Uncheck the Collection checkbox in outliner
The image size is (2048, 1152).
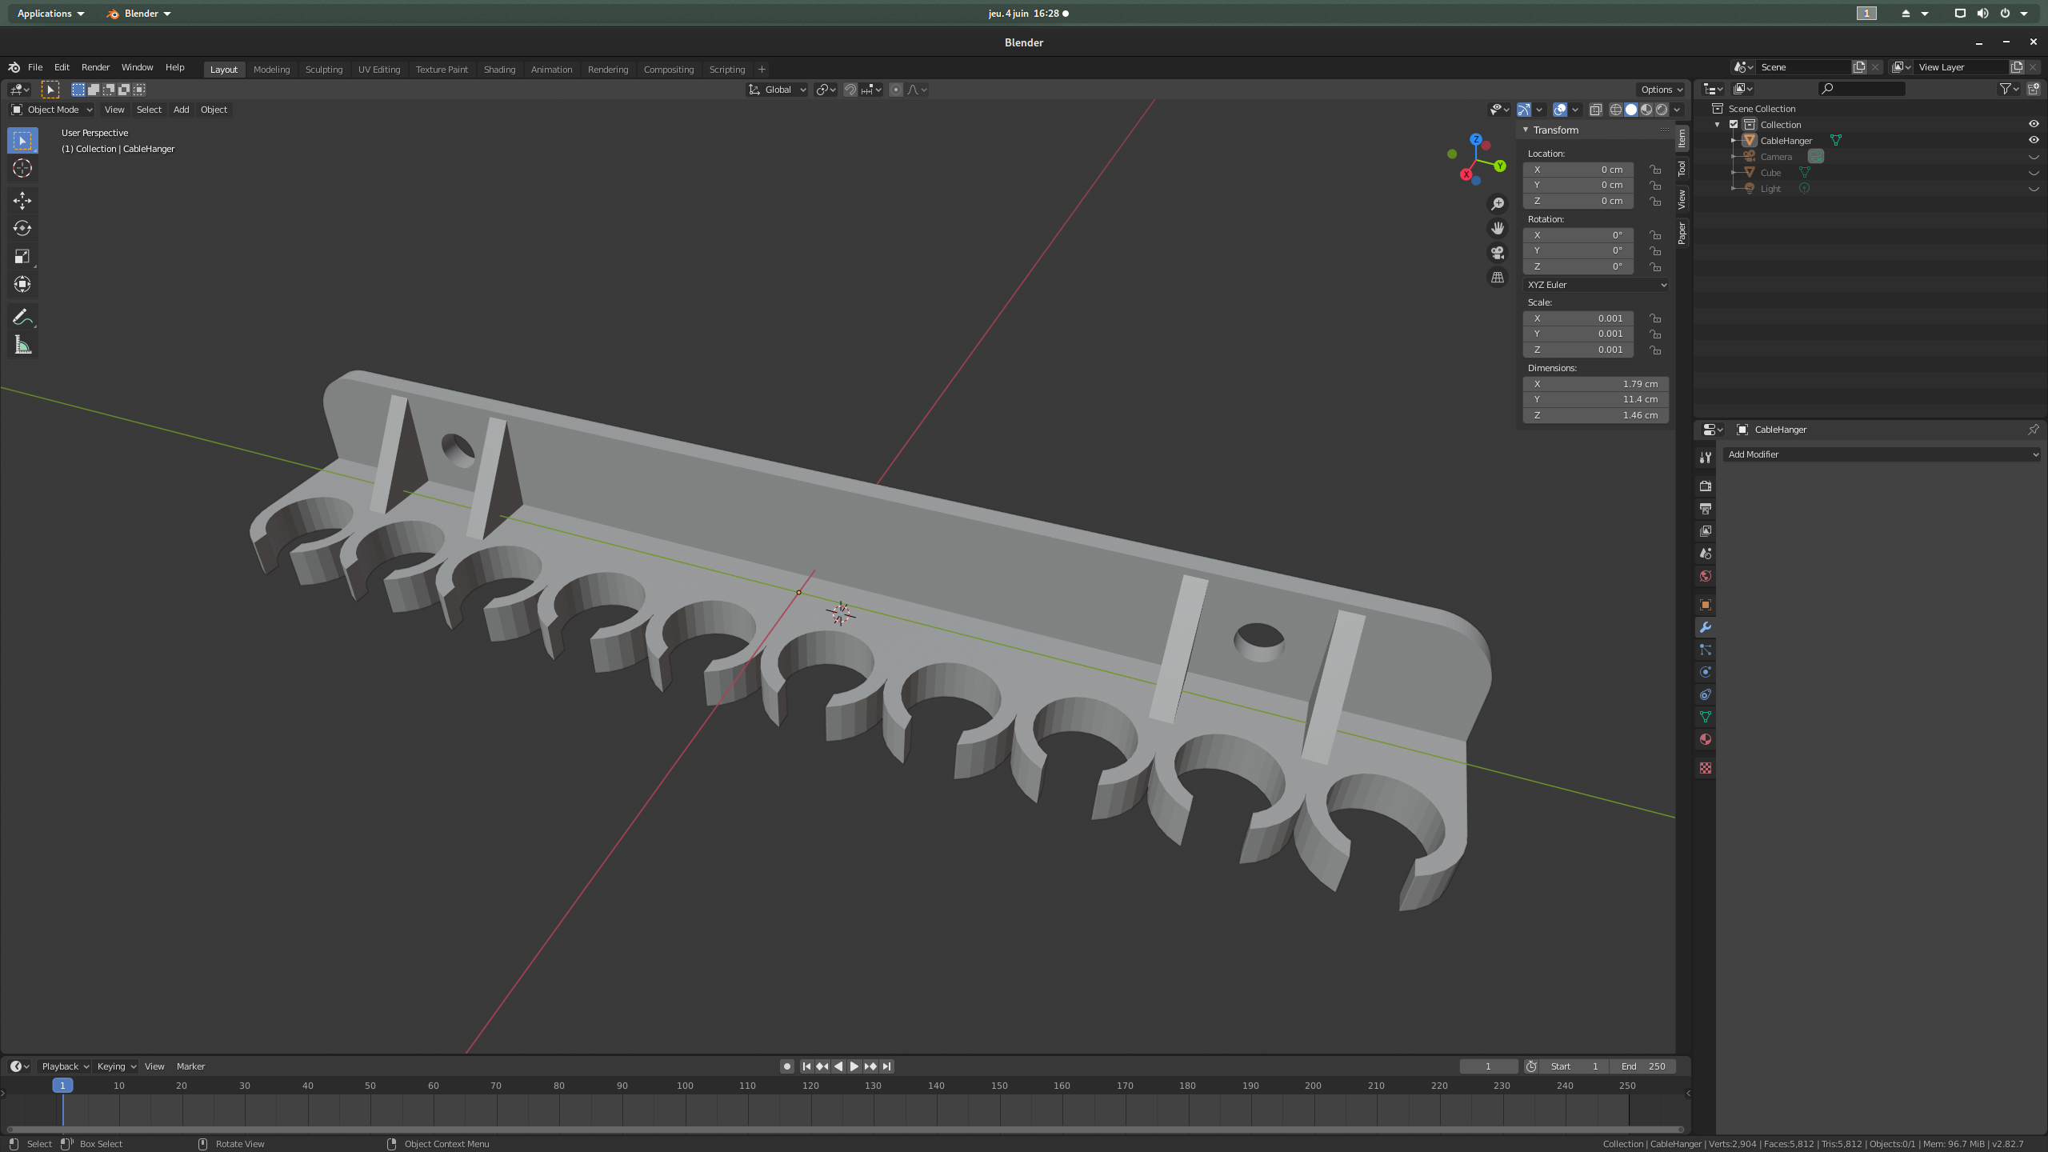(1734, 125)
